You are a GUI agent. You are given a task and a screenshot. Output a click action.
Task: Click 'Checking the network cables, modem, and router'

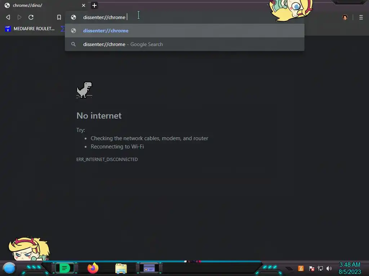point(150,138)
